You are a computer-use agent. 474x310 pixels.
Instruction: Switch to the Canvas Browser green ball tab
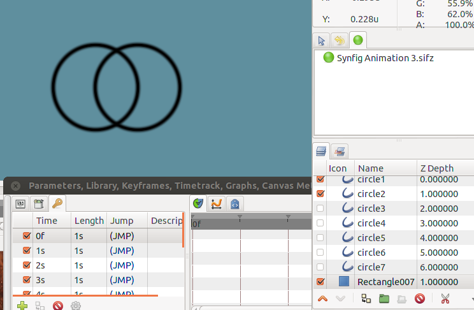click(358, 40)
